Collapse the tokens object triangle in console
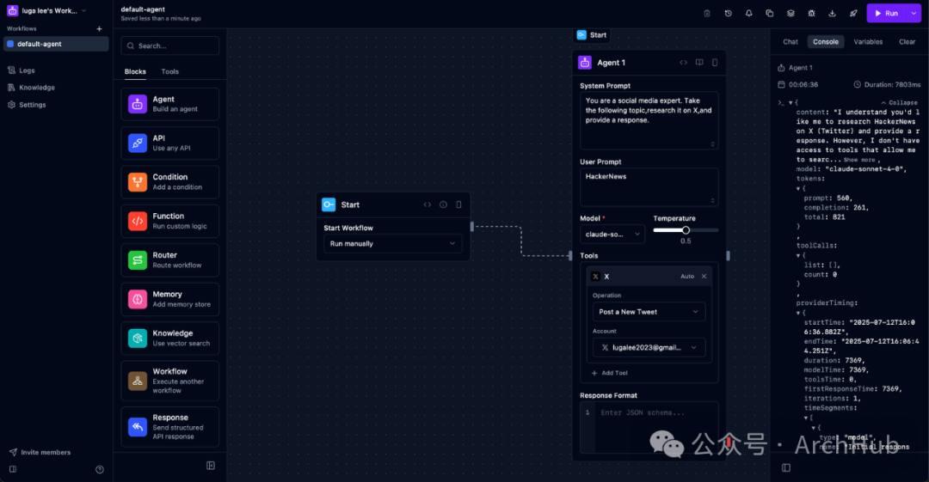The width and height of the screenshot is (929, 482). point(798,188)
